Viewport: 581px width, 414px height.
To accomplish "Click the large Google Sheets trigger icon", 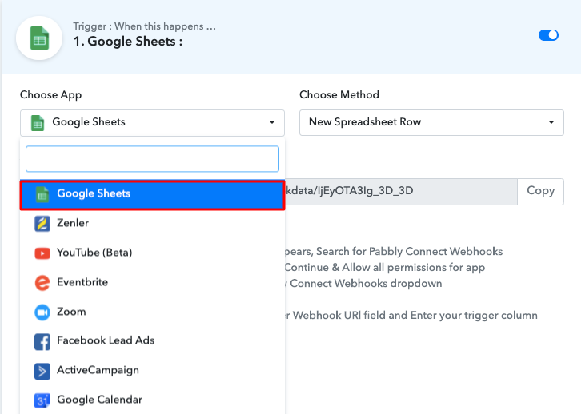I will pyautogui.click(x=39, y=38).
